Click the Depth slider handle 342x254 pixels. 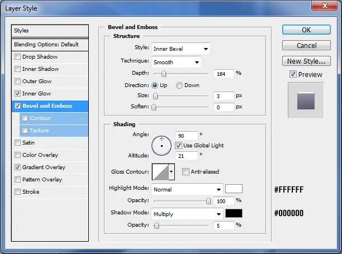pyautogui.click(x=164, y=74)
